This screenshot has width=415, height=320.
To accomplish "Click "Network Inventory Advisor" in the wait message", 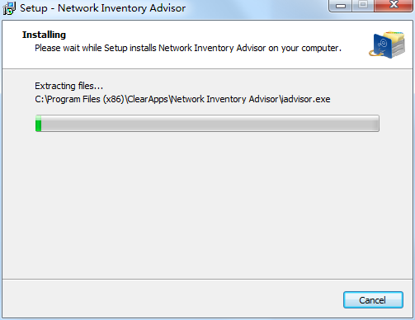I will (212, 48).
